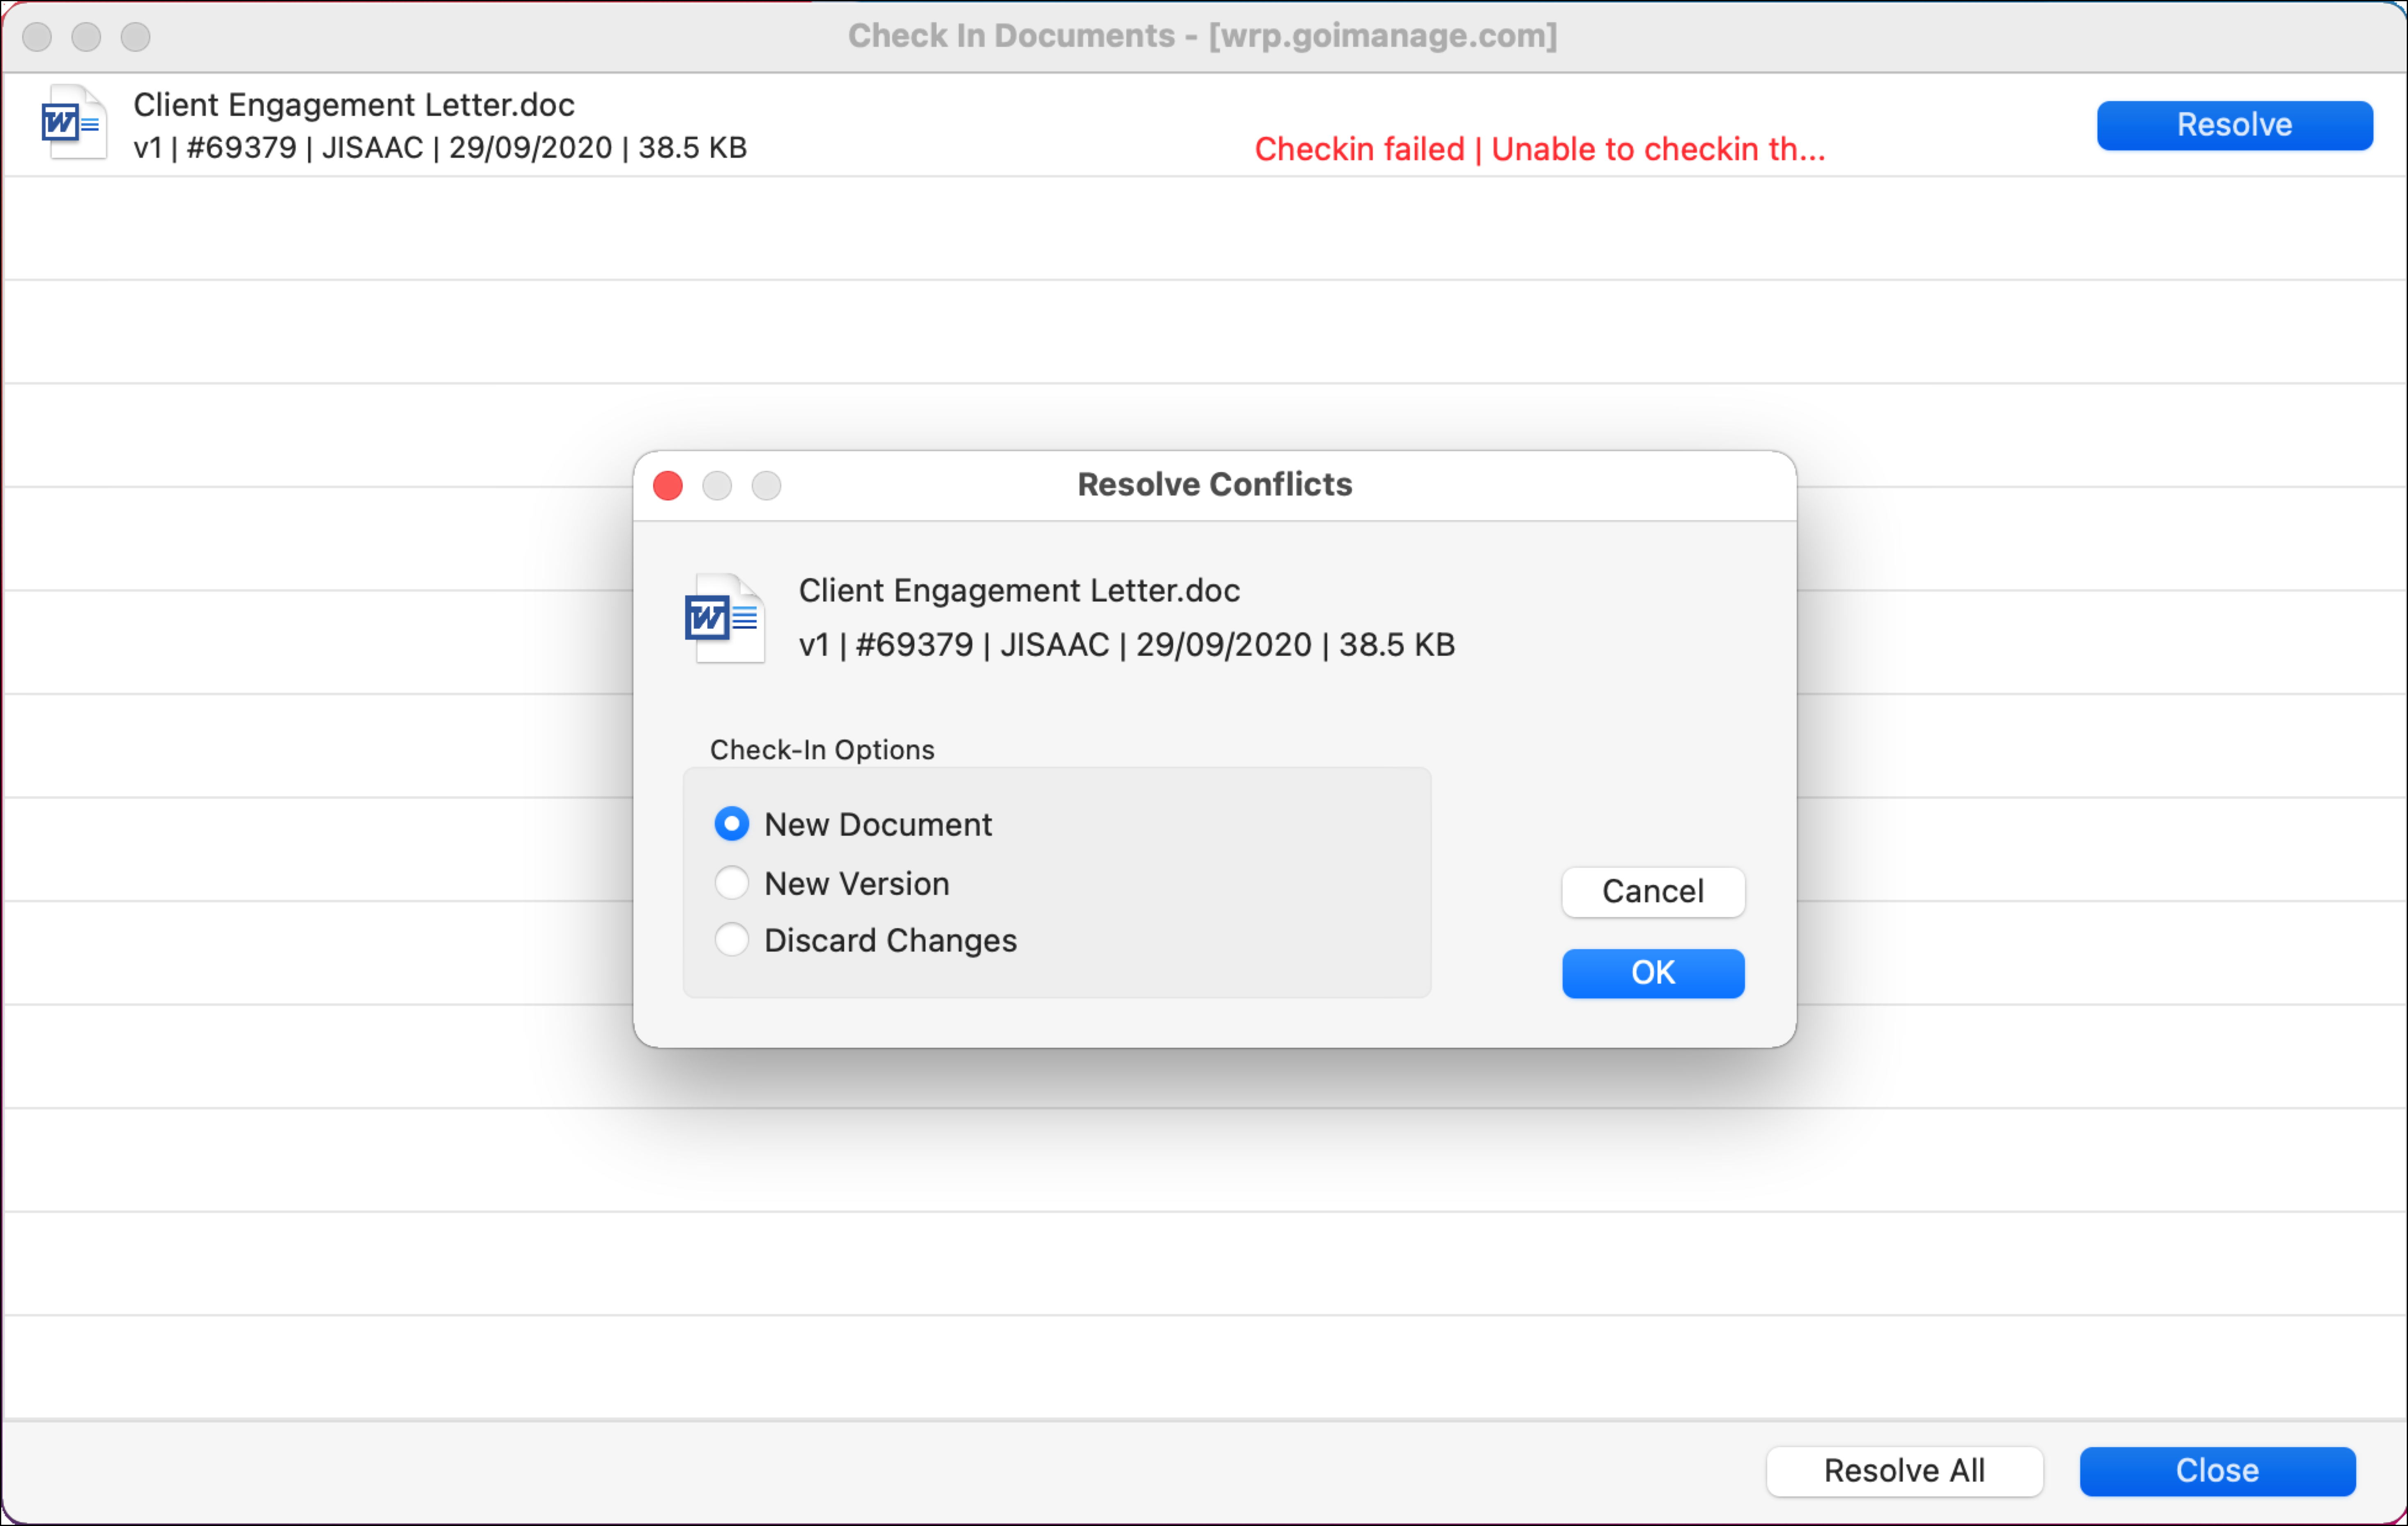Click the Check In Documents window title
This screenshot has width=2408, height=1526.
pos(1202,36)
